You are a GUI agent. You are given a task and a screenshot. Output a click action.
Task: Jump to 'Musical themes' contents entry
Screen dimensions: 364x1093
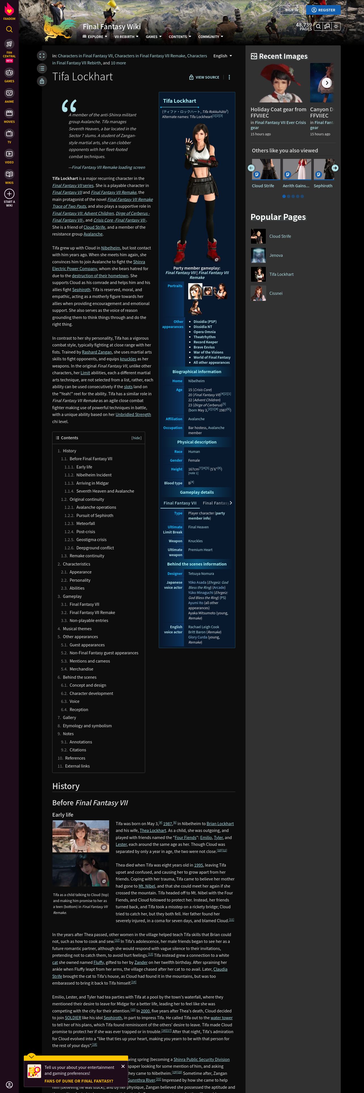pos(77,629)
